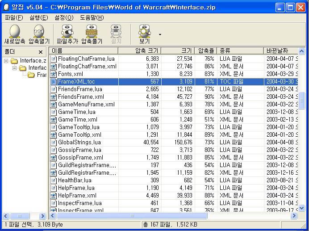Open the dropdown arrow beside 보기
The width and height of the screenshot is (309, 231).
[160, 34]
